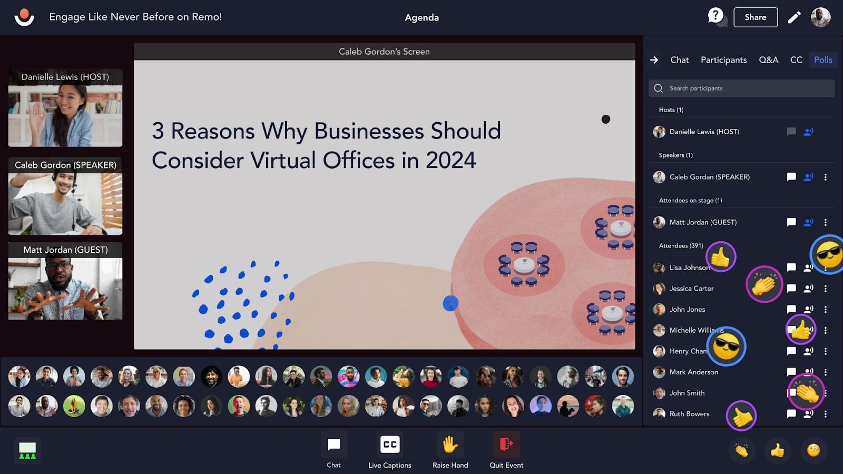
Task: Click the Raise Hand icon
Action: point(450,446)
